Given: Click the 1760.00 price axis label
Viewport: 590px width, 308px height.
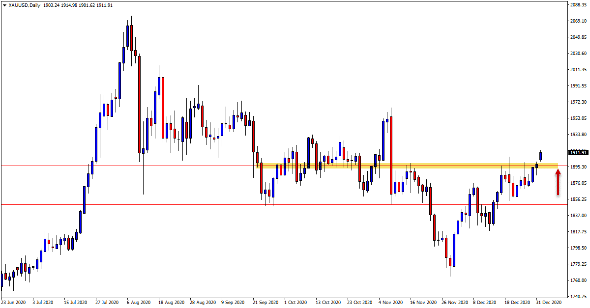Looking at the screenshot, I should click(578, 280).
